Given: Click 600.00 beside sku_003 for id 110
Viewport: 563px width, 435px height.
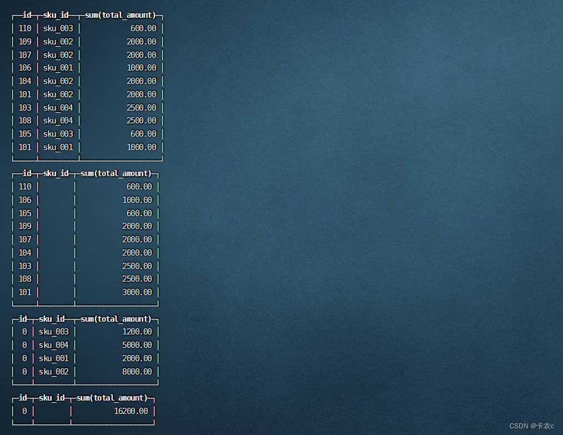Looking at the screenshot, I should coord(143,28).
